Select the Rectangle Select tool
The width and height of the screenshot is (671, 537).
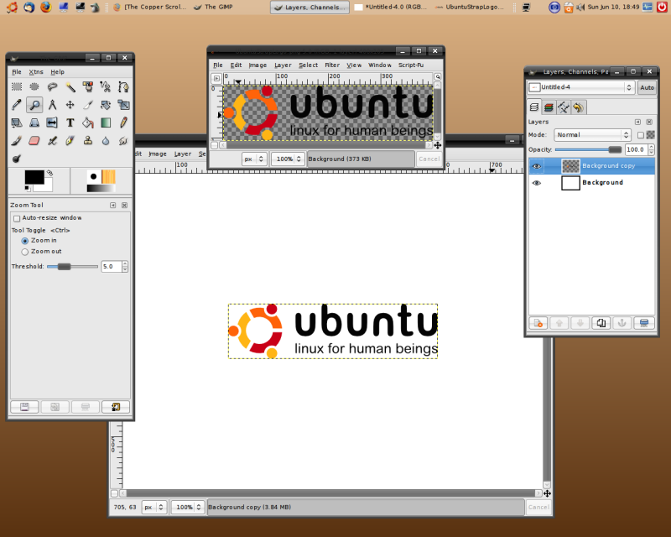(17, 87)
